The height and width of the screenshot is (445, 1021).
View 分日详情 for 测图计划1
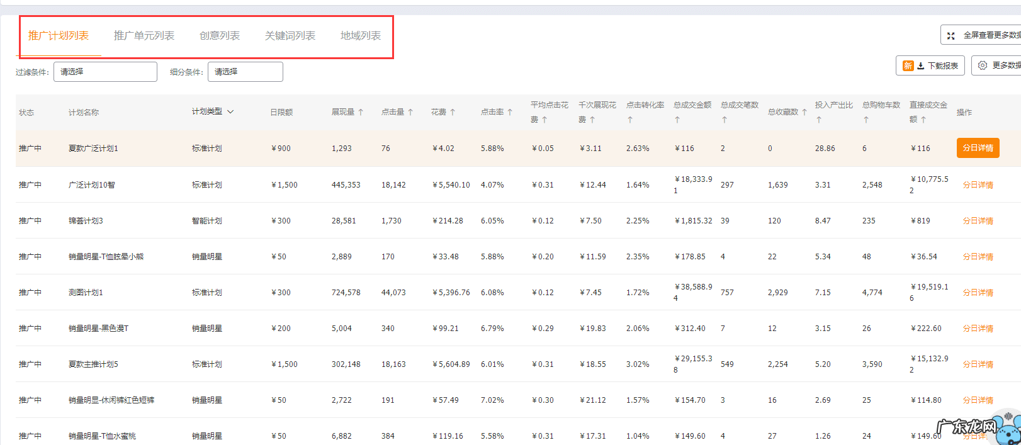978,293
